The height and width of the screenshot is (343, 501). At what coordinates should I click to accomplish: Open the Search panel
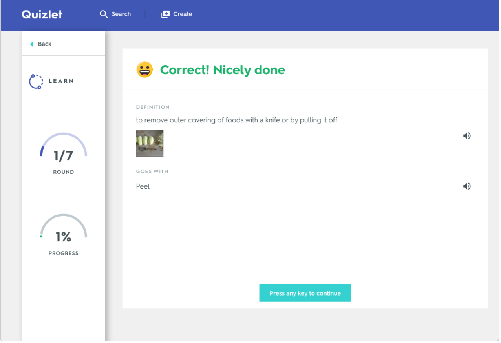pyautogui.click(x=115, y=14)
